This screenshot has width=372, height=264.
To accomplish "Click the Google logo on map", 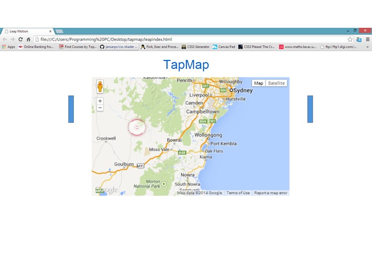I will tap(107, 190).
